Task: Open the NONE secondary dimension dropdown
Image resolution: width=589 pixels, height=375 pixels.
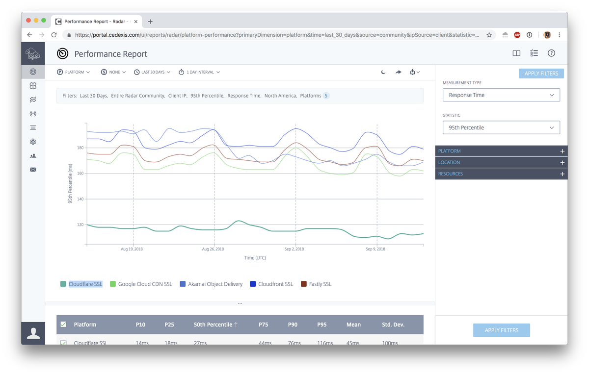Action: [113, 72]
